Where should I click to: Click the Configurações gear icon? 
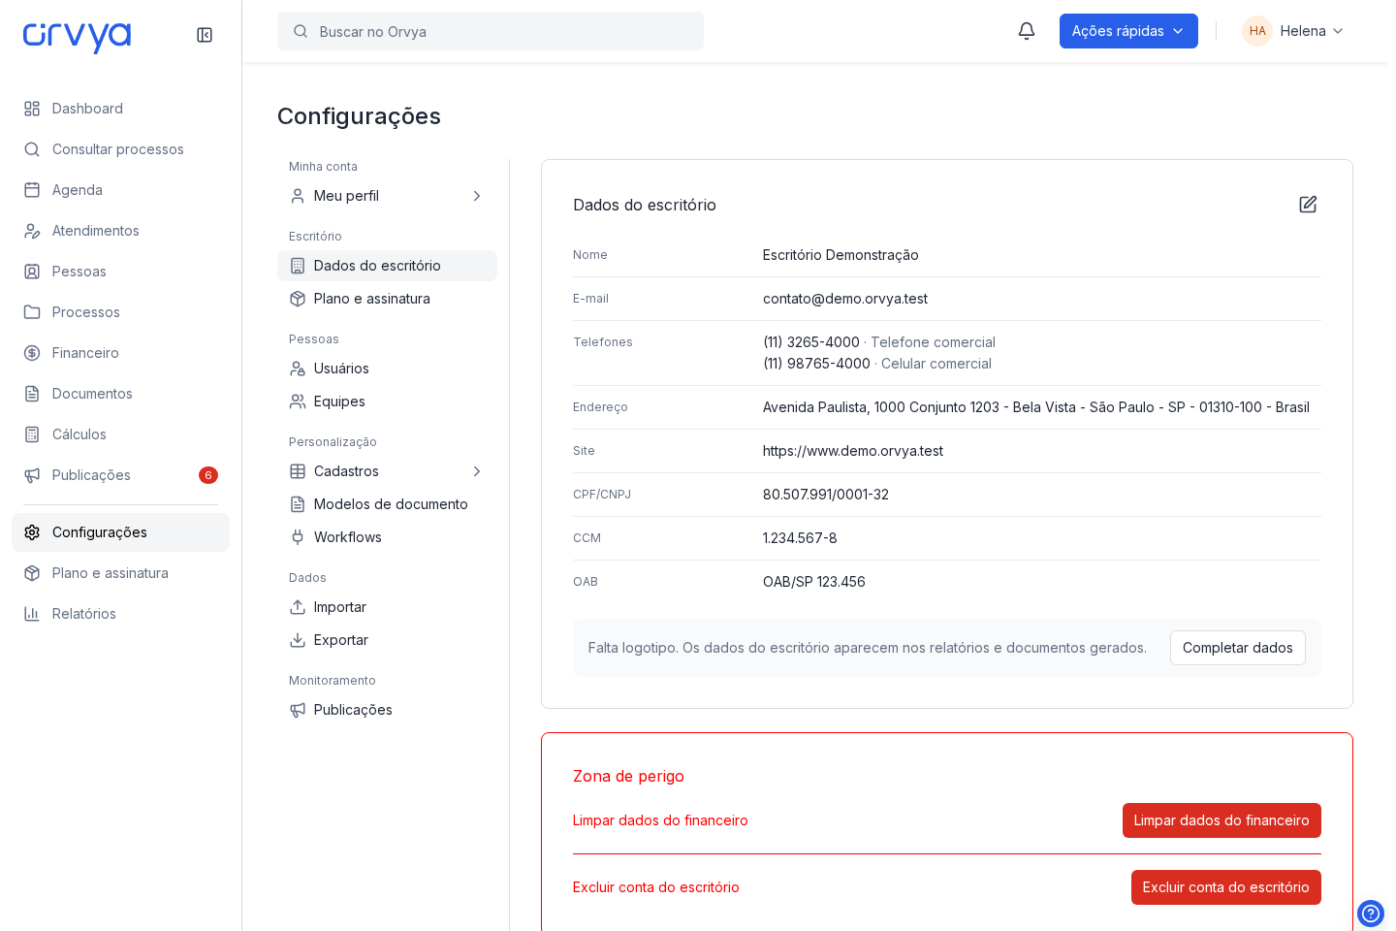pos(32,532)
